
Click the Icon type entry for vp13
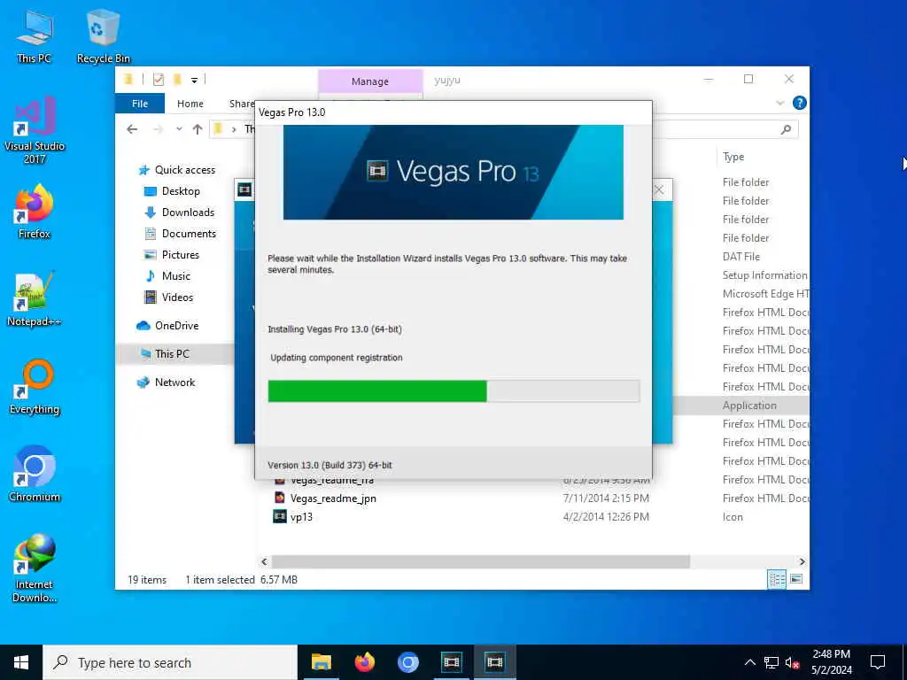coord(733,517)
